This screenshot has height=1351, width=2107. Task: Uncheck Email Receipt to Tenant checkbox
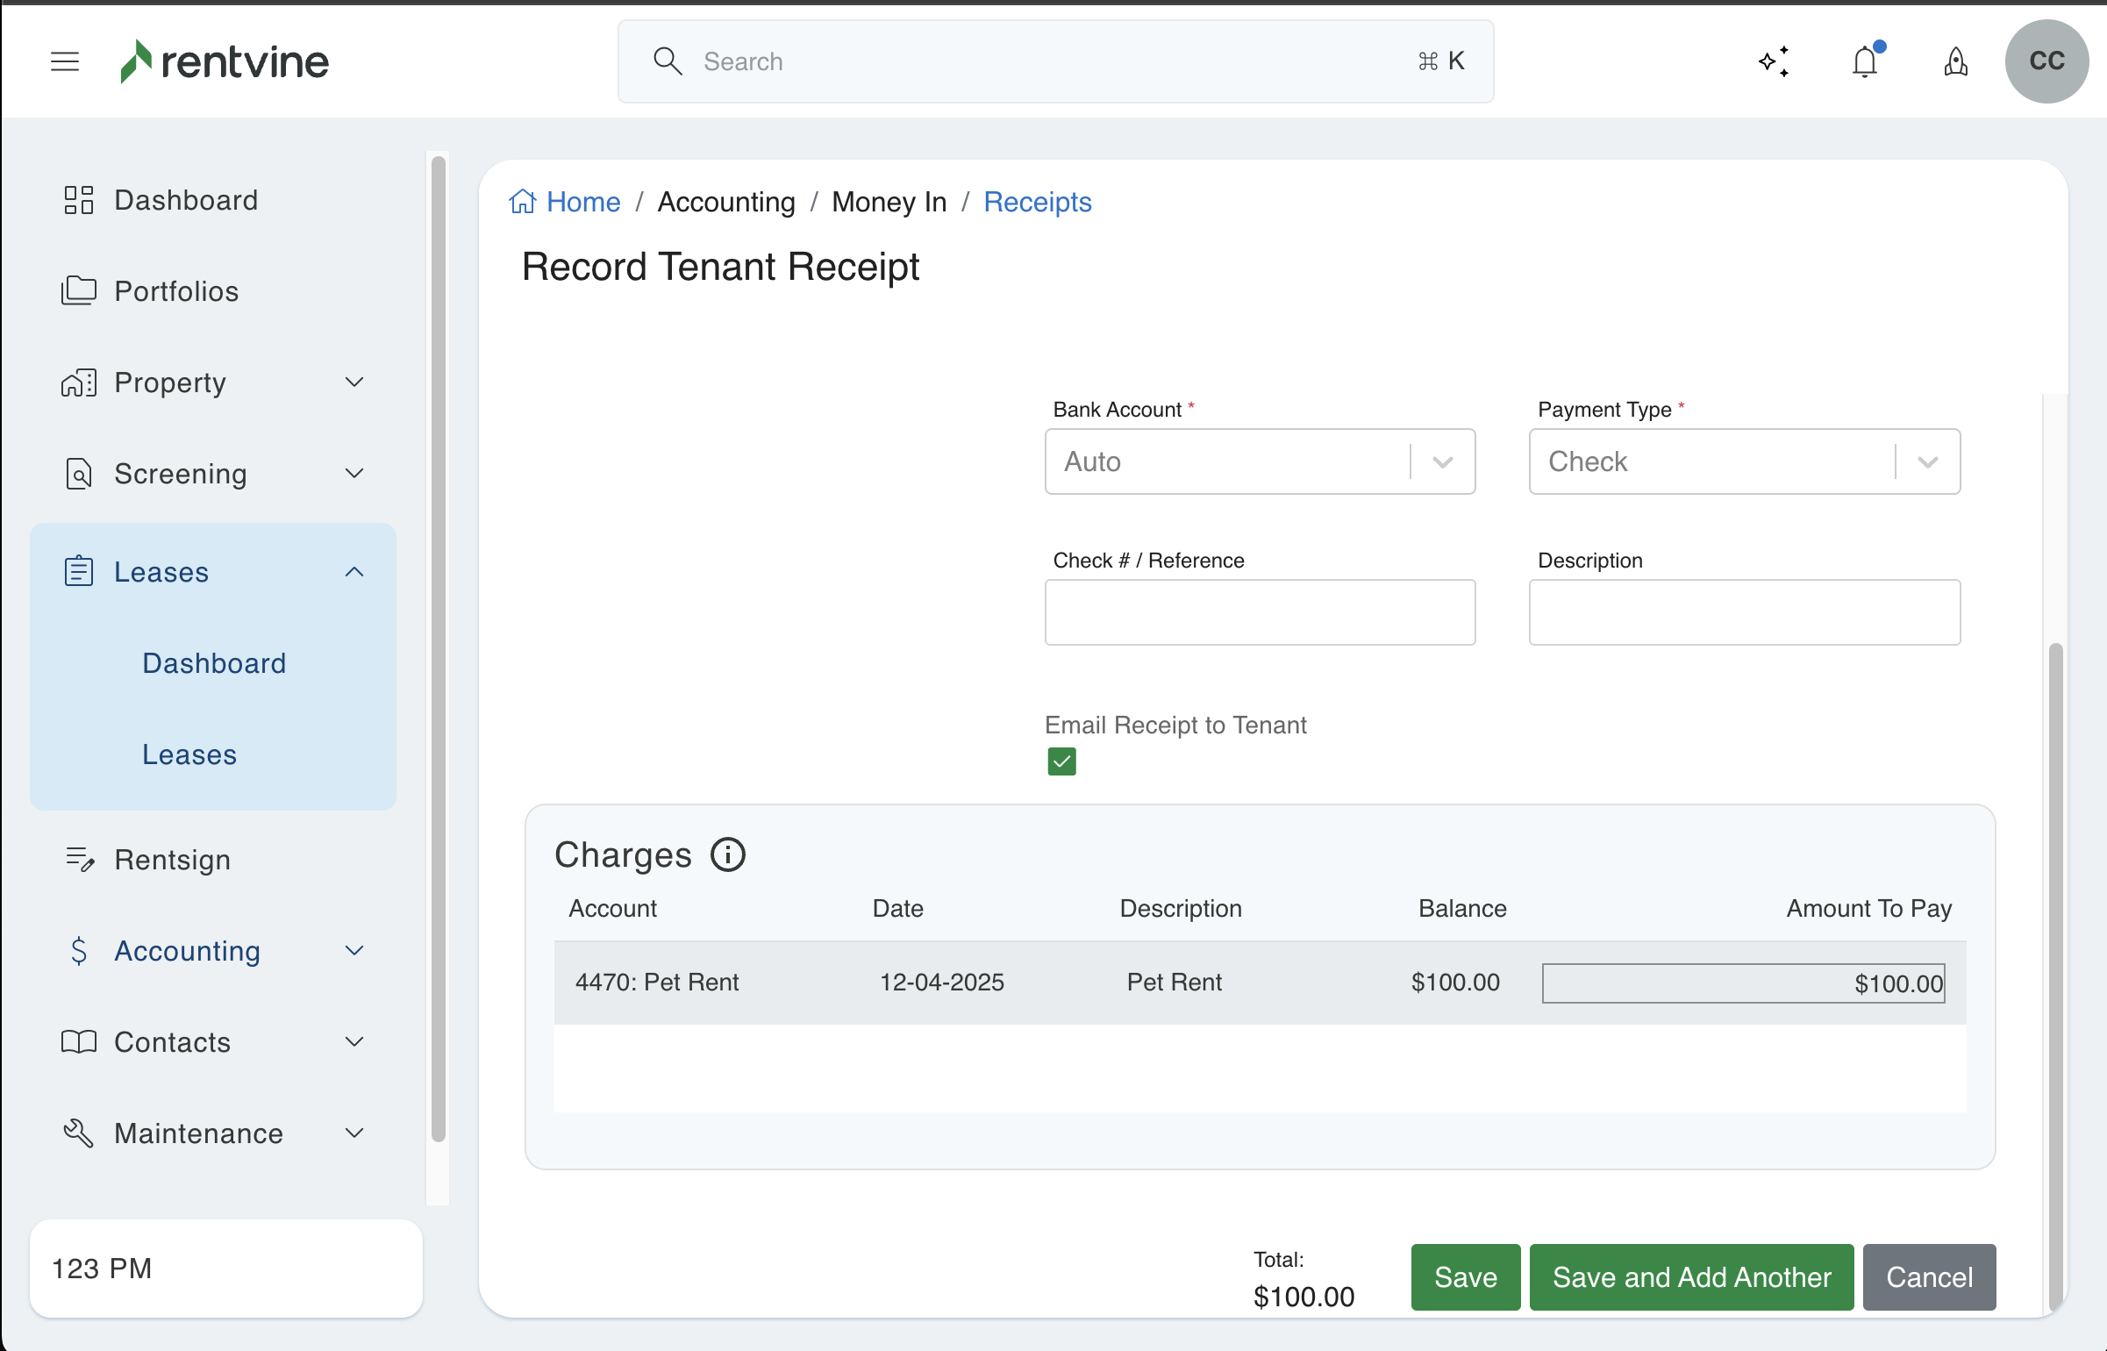1061,761
